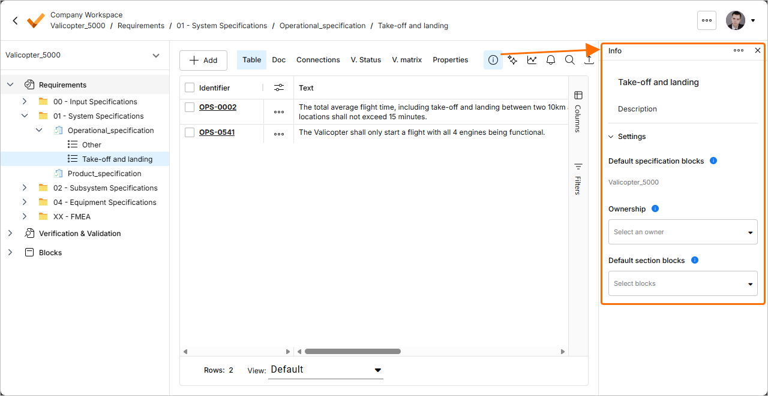Screen dimensions: 768x396
Task: Check the OPS-0002 row checkbox
Action: click(190, 107)
